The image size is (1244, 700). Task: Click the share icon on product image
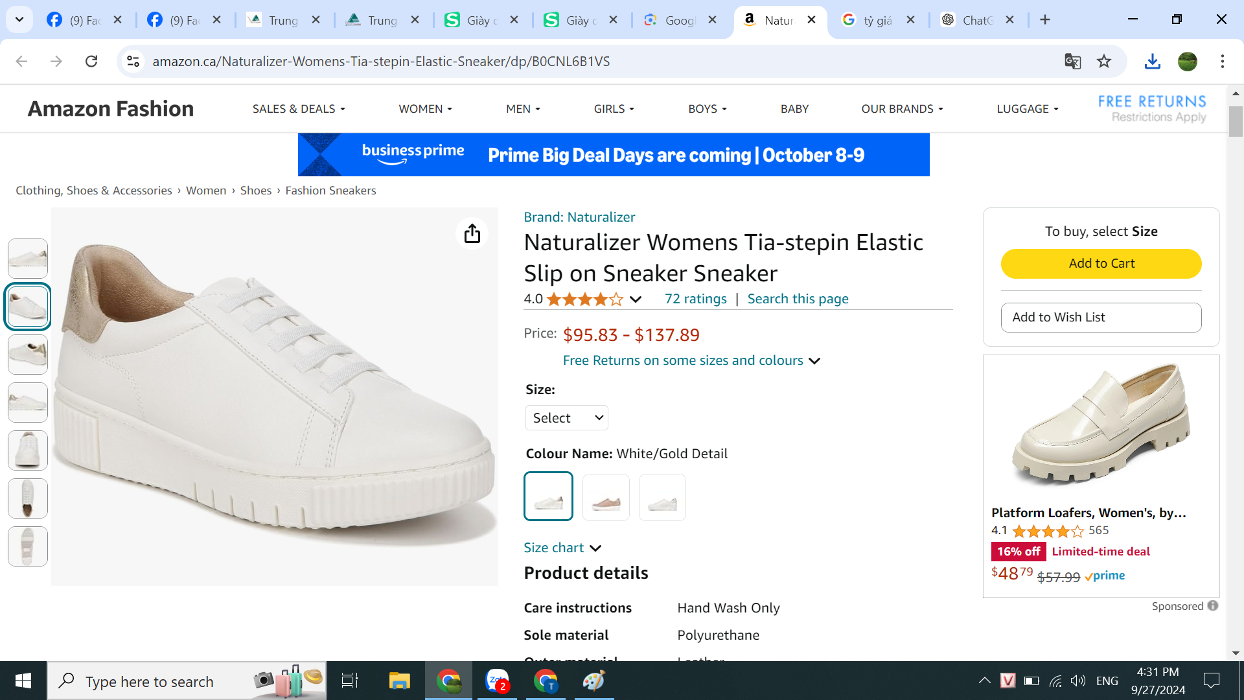pyautogui.click(x=472, y=233)
